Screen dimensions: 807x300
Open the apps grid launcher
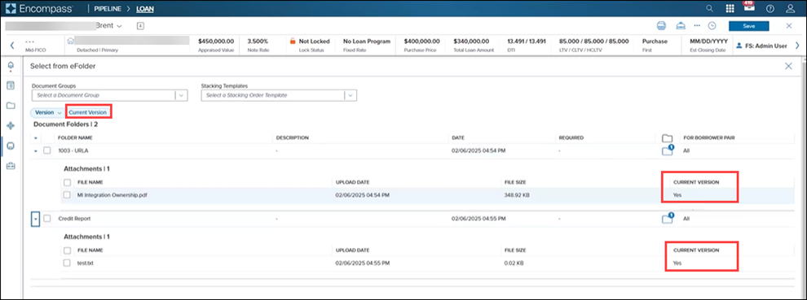pos(730,9)
